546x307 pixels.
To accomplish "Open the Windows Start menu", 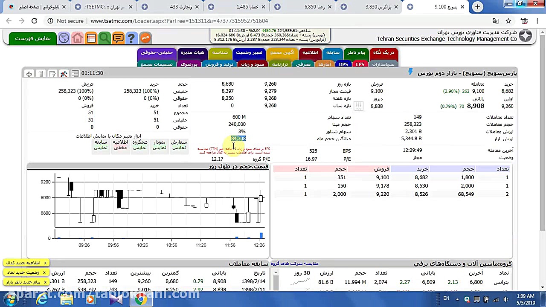I will coord(10,299).
